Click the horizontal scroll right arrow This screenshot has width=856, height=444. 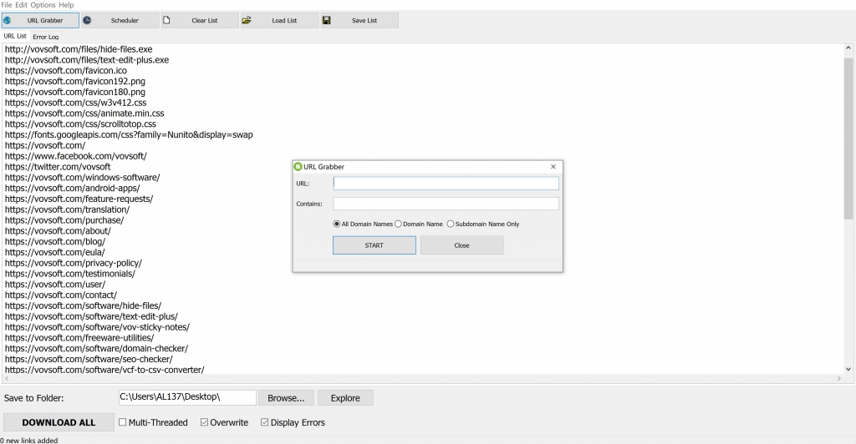[x=839, y=378]
